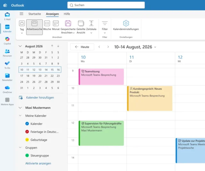Open the 10–14 August, 2026 date picker
This screenshot has height=171, width=205.
pos(135,47)
